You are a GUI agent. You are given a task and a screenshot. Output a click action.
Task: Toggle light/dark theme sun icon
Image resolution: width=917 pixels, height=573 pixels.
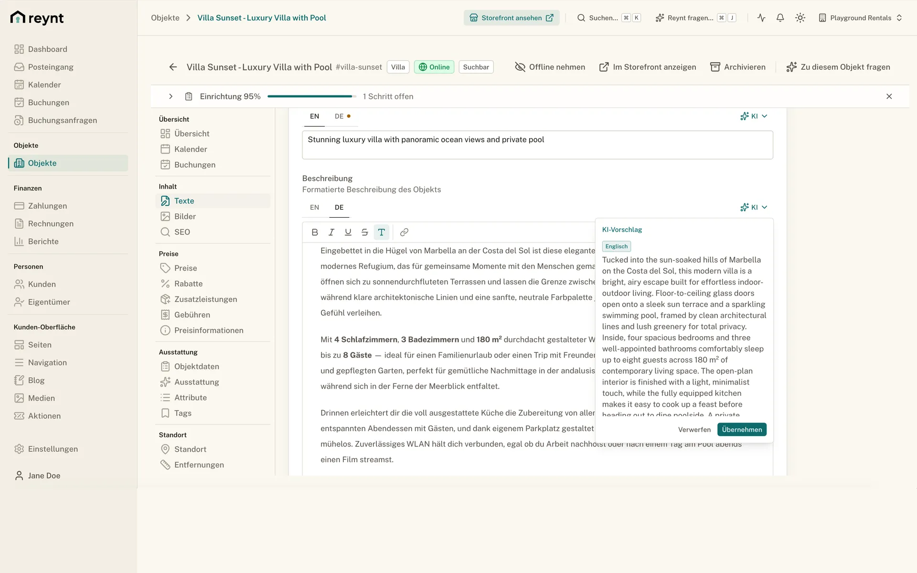(x=800, y=18)
